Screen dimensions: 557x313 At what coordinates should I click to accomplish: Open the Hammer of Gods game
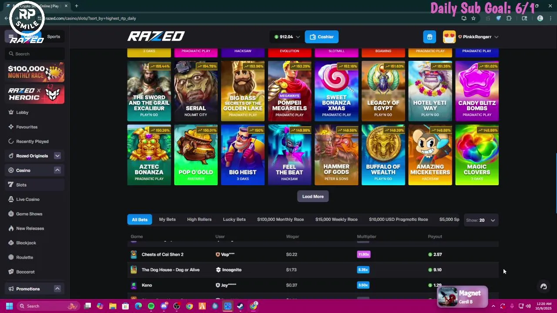click(x=336, y=155)
